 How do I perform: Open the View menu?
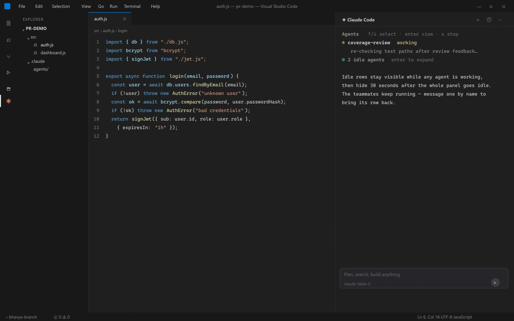86,6
